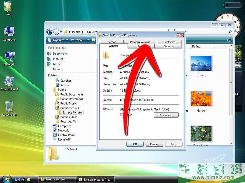This screenshot has width=245, height=183.
Task: Click the Public breadcrumb in address bar
Action: (76, 32)
